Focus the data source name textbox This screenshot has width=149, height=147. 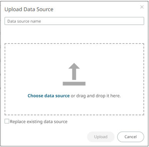tap(74, 21)
